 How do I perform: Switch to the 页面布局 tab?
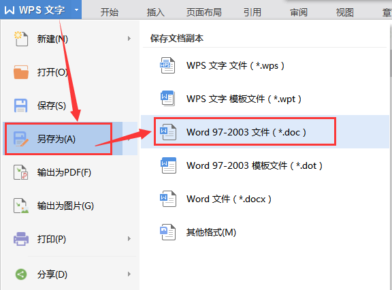(x=204, y=12)
